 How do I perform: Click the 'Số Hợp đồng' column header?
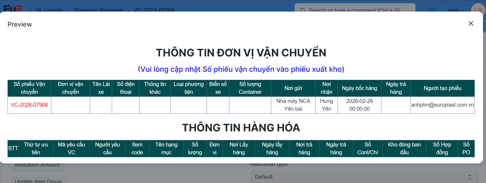click(442, 148)
